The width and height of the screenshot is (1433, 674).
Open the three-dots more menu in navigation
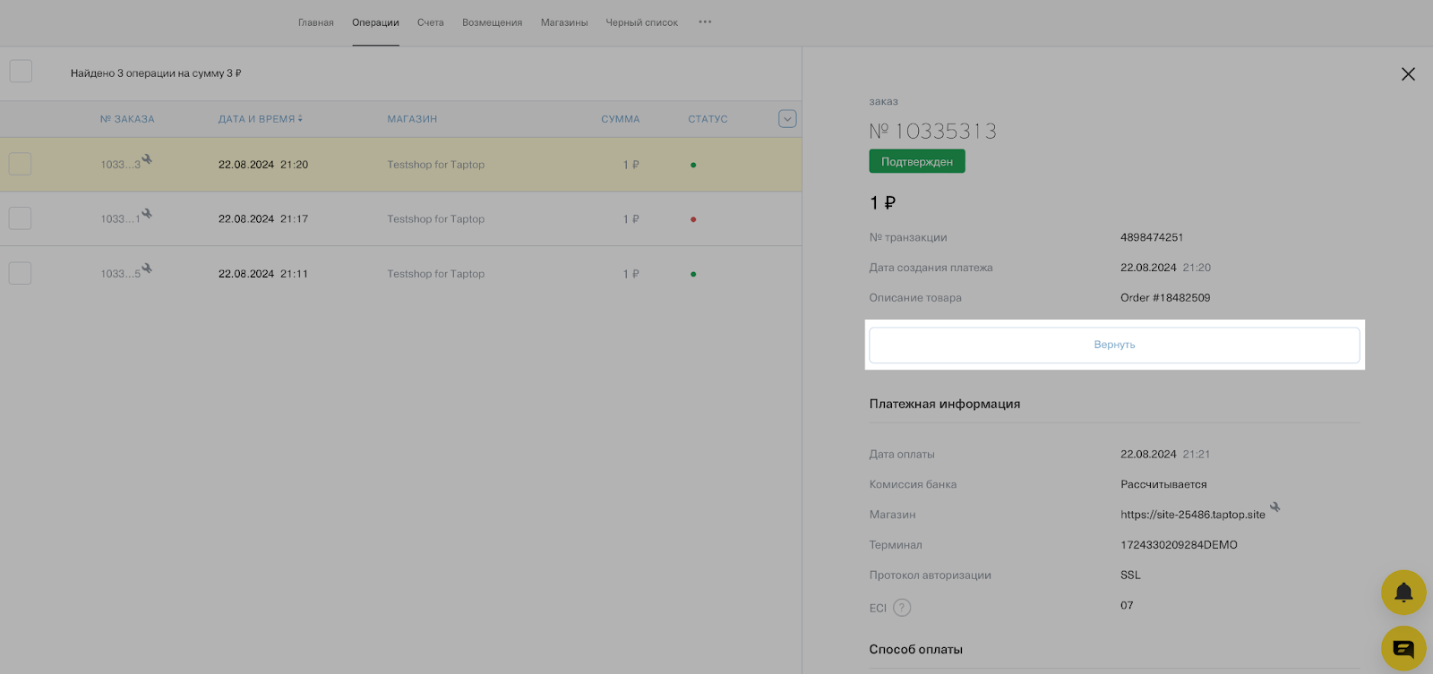pos(705,22)
